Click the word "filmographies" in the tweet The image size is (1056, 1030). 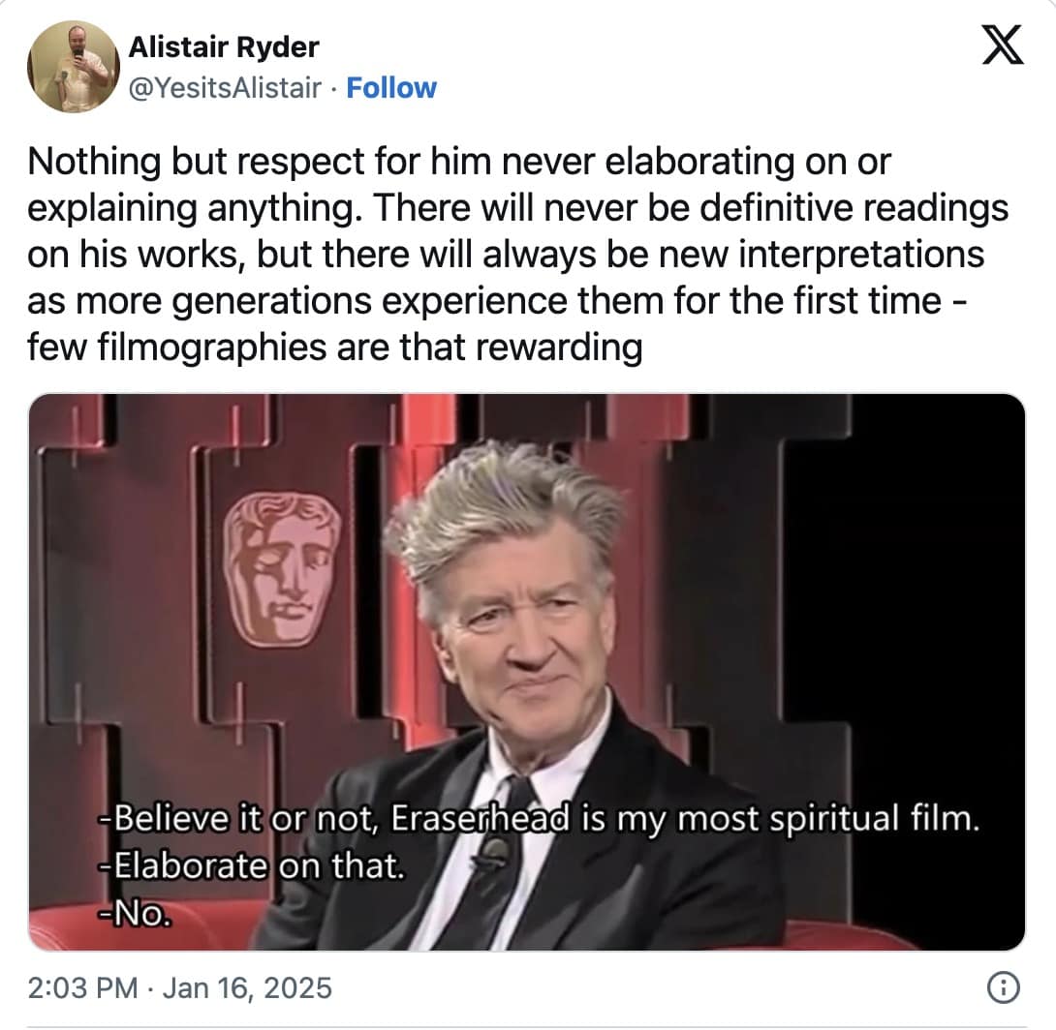[211, 348]
